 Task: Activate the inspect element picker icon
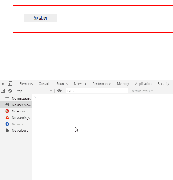[x=3, y=84]
